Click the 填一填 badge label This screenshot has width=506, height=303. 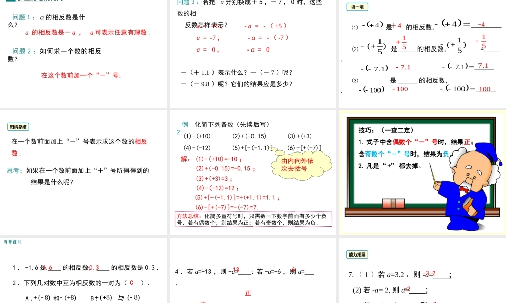(x=357, y=7)
